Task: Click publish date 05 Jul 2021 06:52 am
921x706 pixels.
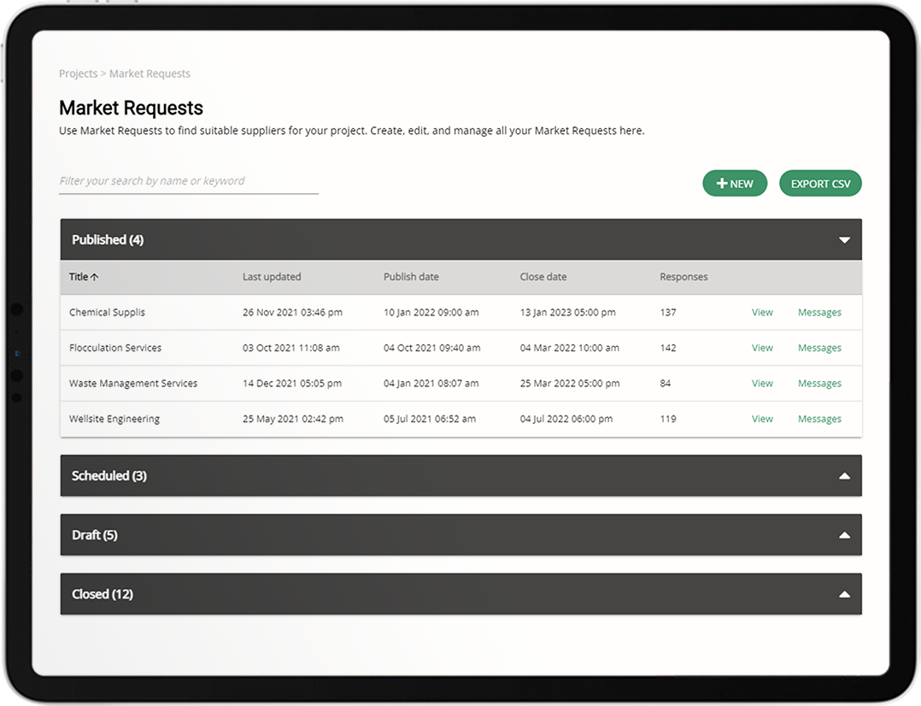Action: pyautogui.click(x=430, y=419)
